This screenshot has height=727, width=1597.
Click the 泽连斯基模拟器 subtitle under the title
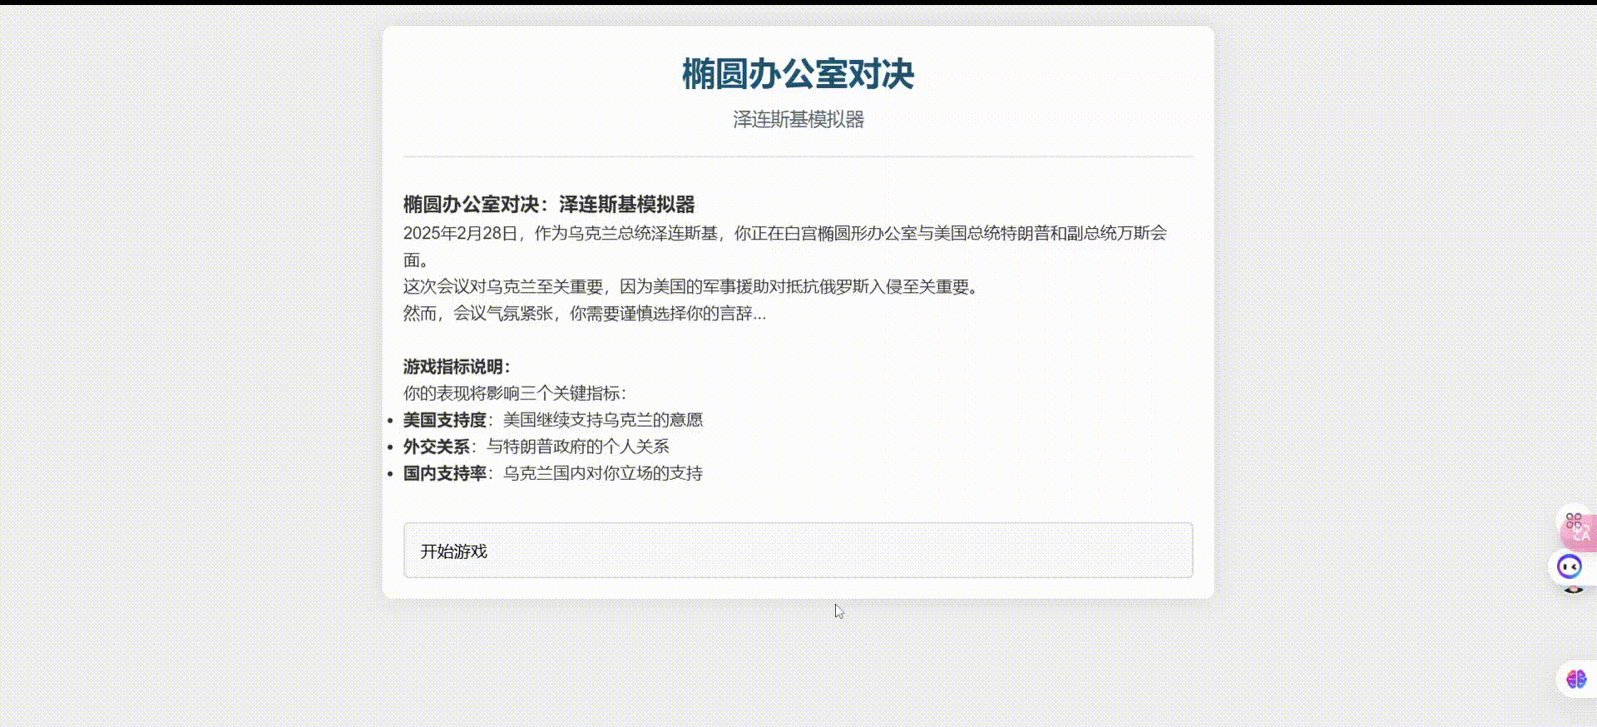[798, 119]
